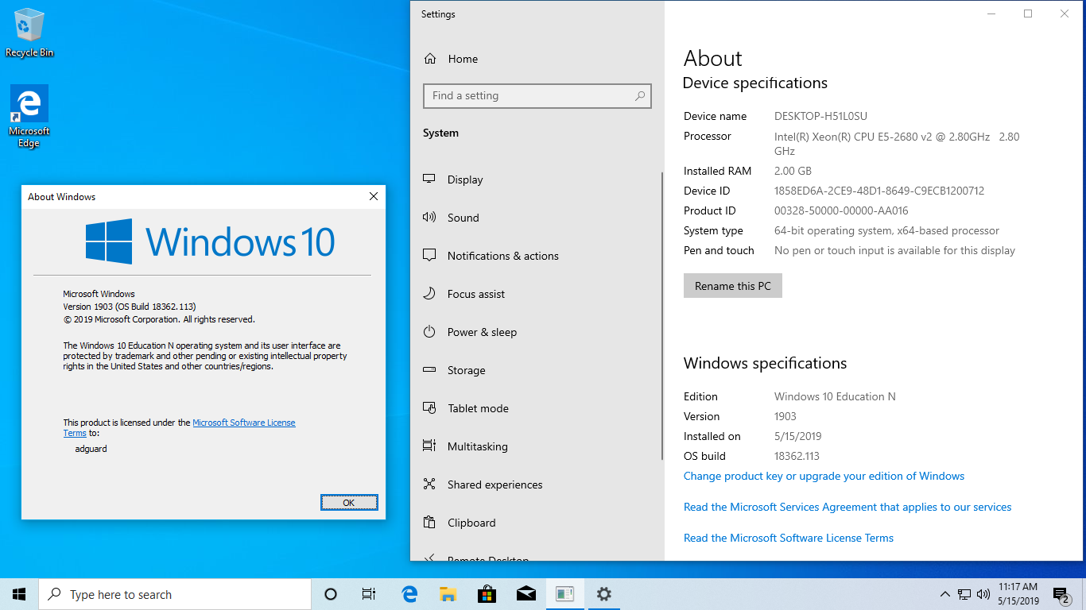
Task: Click licensed user name adguard in dialog
Action: click(x=91, y=449)
